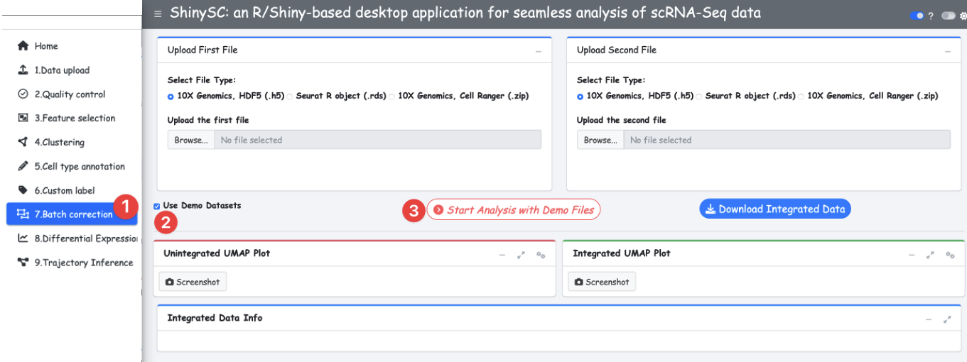Go to 9.Trajectory Inference in sidebar
The image size is (967, 362).
83,263
